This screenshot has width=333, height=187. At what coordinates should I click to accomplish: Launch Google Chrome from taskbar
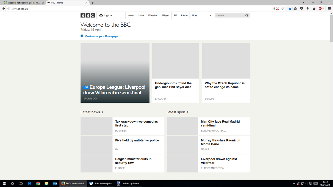(38, 184)
